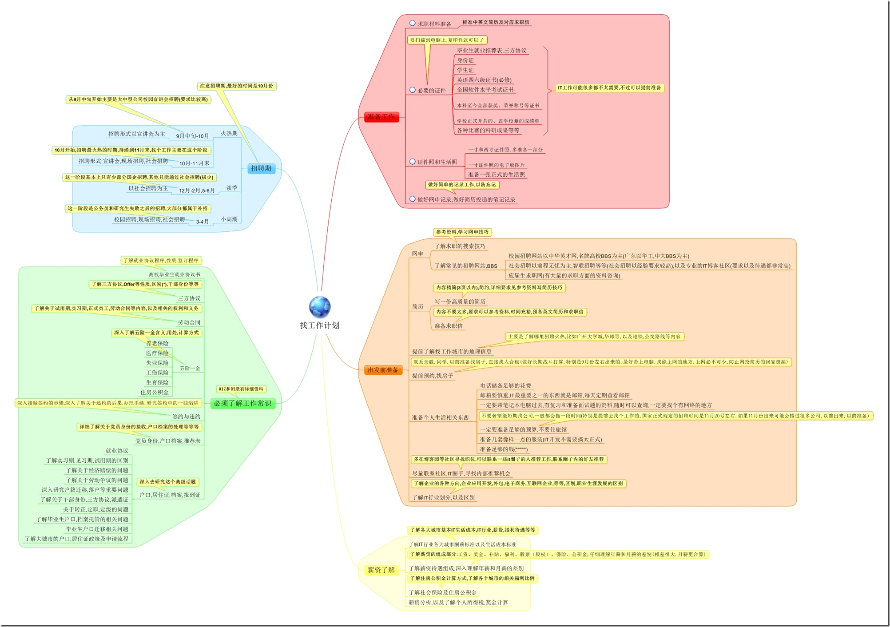Click the WIZ和附录有详细资料 callout
The height and width of the screenshot is (627, 890).
click(241, 389)
